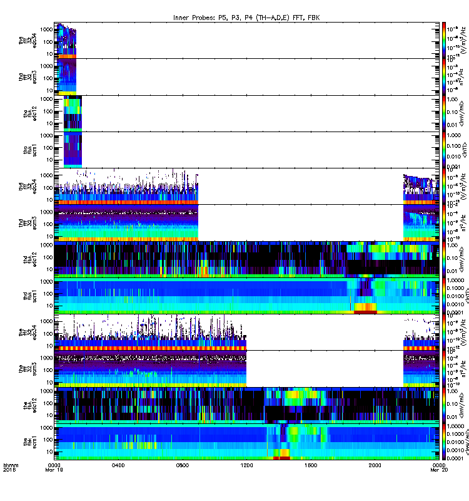Click the color bar beside tha fbk edc12
This screenshot has height=501, width=469.
click(444, 113)
